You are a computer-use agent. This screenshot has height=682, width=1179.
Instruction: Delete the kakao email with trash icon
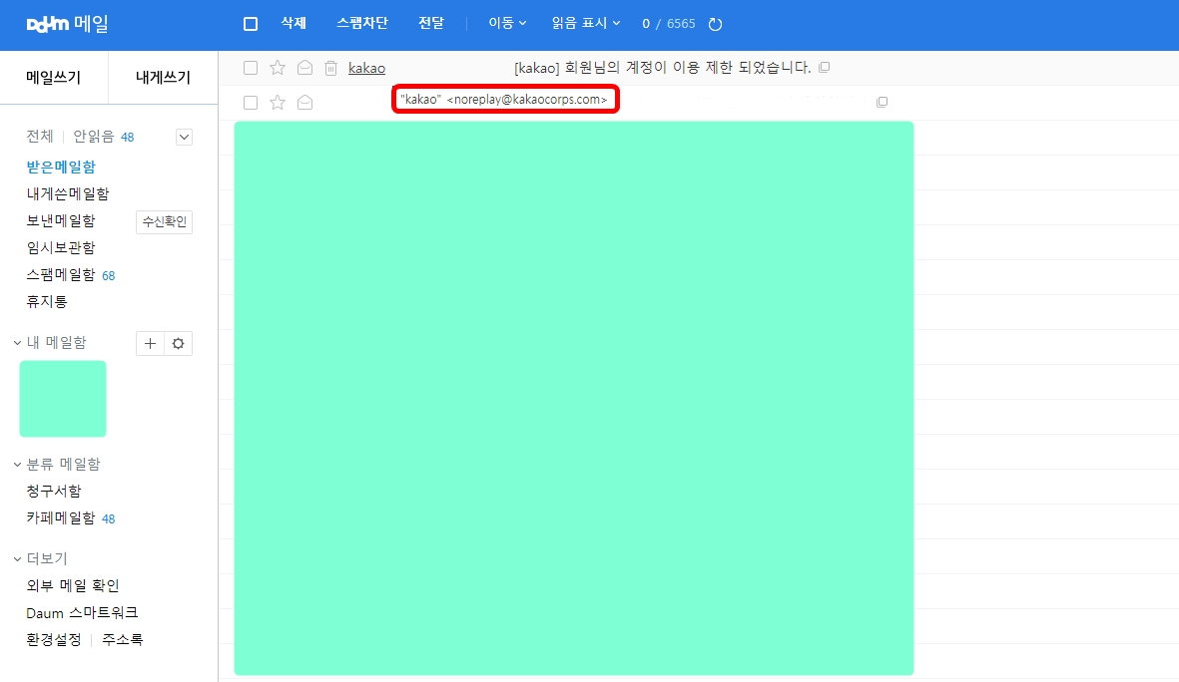click(330, 68)
